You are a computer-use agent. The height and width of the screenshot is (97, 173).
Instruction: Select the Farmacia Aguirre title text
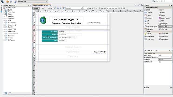coord(66,19)
